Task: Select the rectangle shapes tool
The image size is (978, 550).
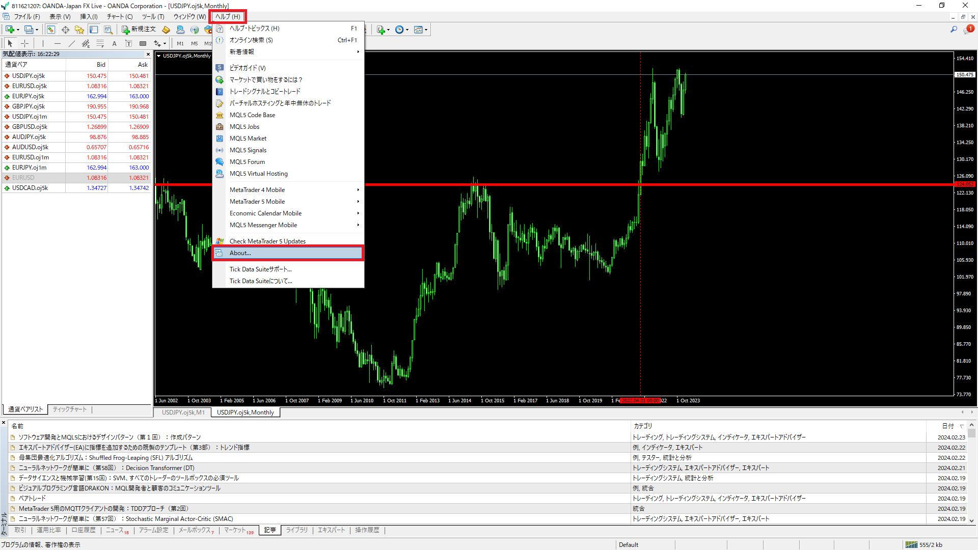Action: coord(143,43)
